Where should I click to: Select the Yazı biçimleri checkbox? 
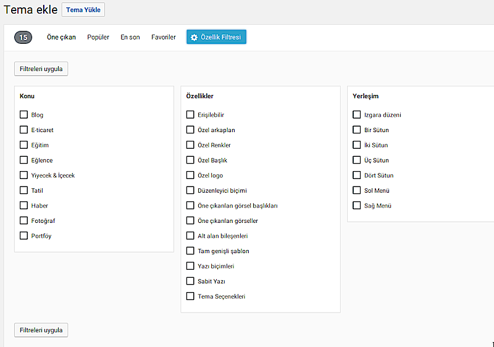pyautogui.click(x=190, y=265)
